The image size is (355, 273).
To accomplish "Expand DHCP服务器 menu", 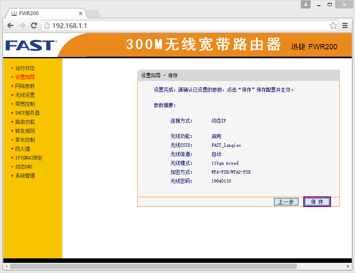I will click(27, 113).
